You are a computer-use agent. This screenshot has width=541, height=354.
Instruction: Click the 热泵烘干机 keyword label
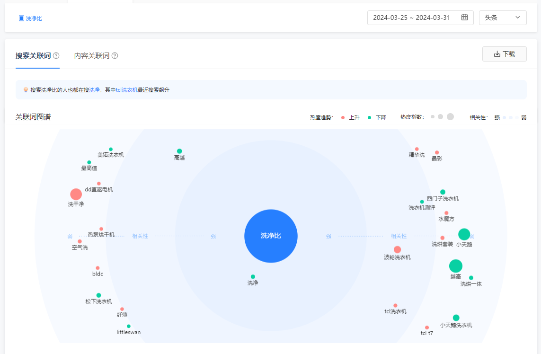(x=101, y=235)
